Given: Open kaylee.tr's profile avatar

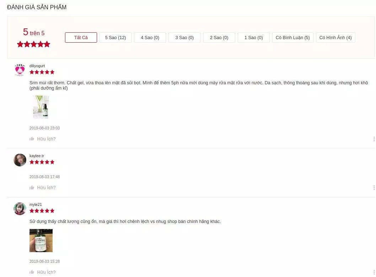Looking at the screenshot, I should [20, 160].
